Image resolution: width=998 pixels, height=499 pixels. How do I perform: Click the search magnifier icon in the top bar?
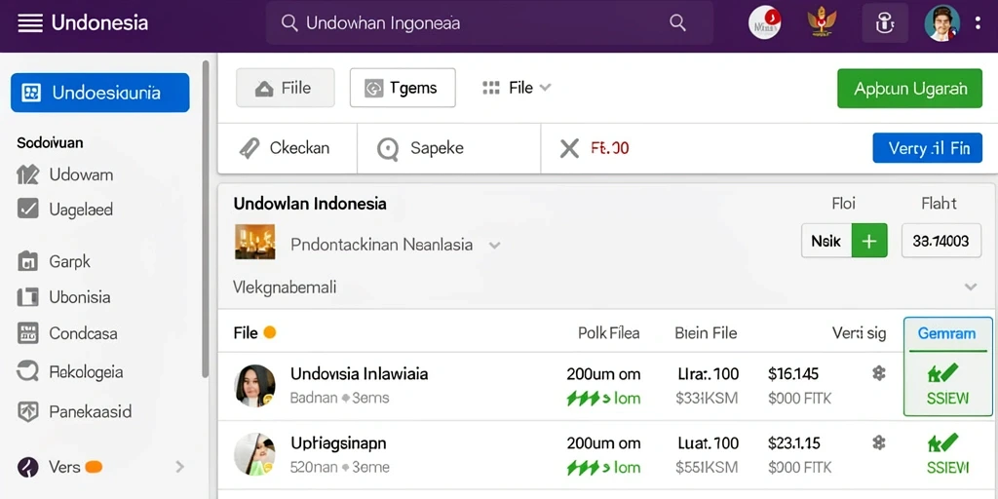(678, 23)
